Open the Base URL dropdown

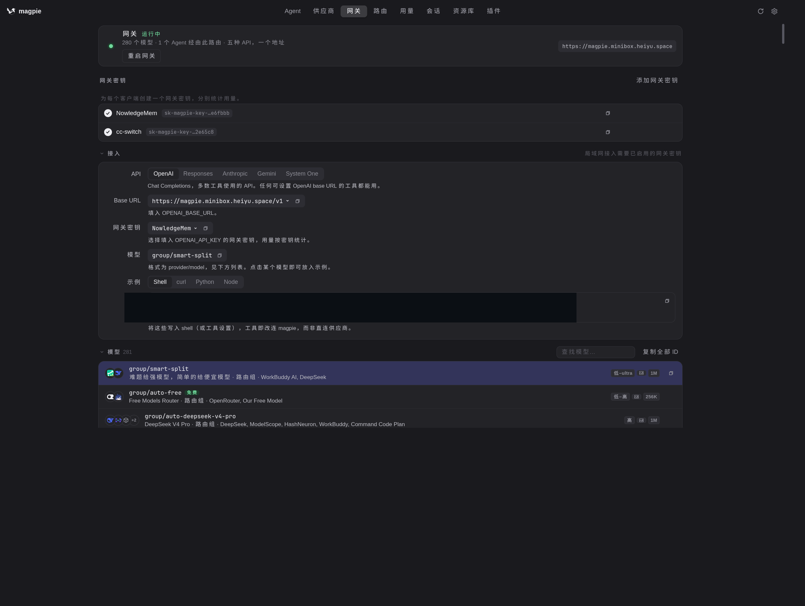[x=287, y=201]
